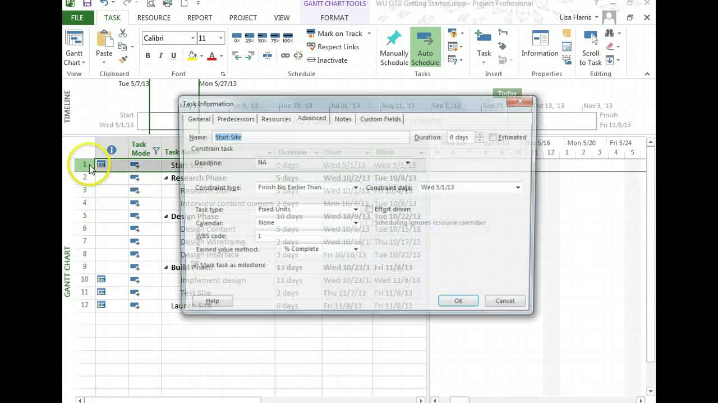The width and height of the screenshot is (718, 403).
Task: Indent the selected task
Action: [250, 55]
